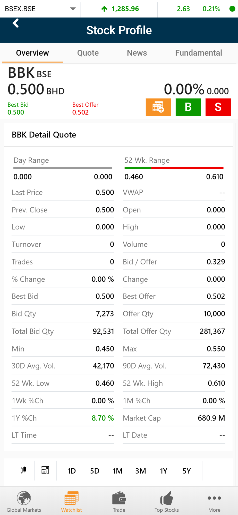
Task: Open the BSEX.BSE index dropdown
Action: click(x=40, y=9)
